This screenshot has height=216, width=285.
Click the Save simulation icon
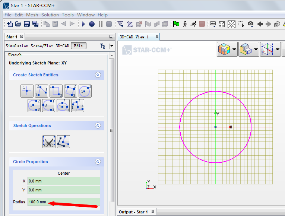(x=27, y=24)
